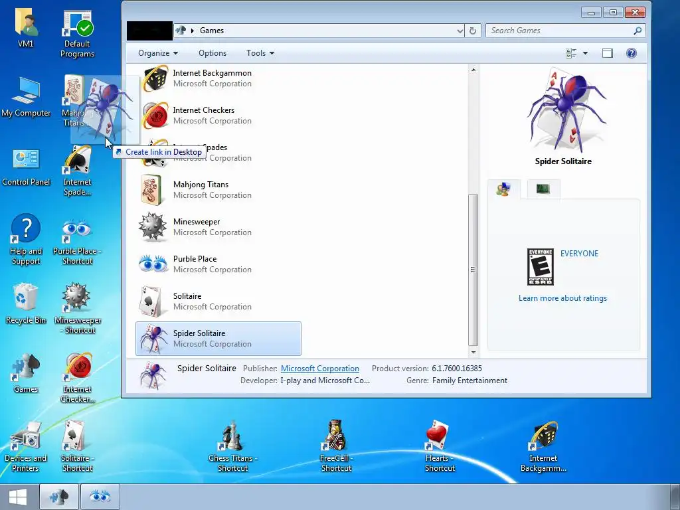Switch to Purble Place on taskbar
The image size is (680, 510).
tap(100, 497)
